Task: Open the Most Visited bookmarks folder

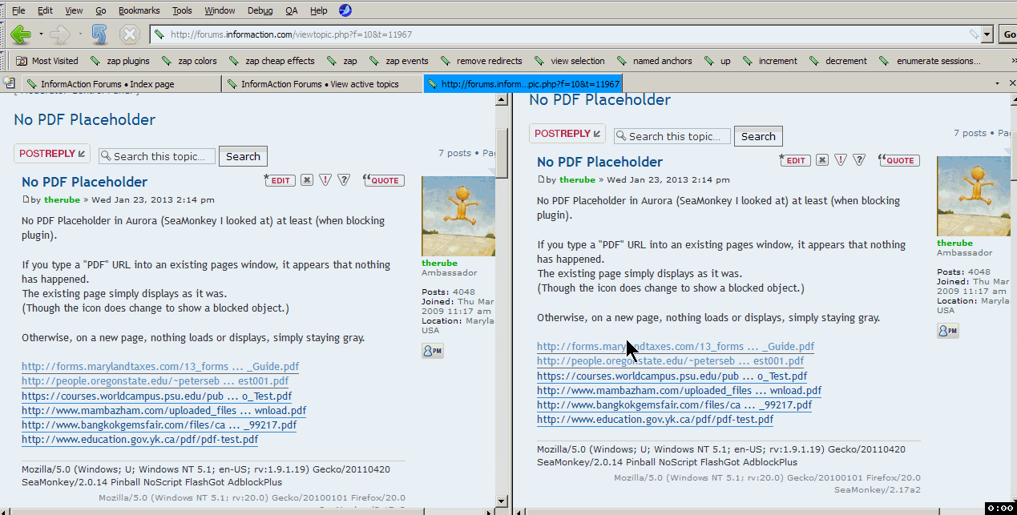Action: pyautogui.click(x=47, y=61)
